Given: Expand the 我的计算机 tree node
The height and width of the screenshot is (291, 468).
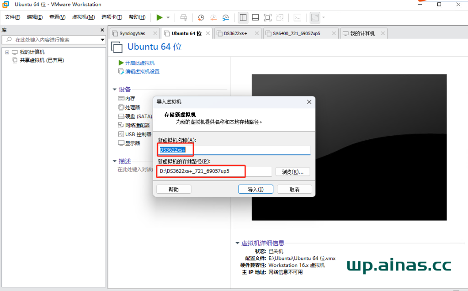Looking at the screenshot, I should 7,52.
